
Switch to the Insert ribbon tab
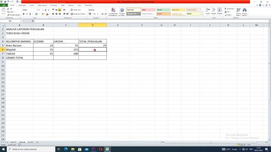tap(32, 5)
